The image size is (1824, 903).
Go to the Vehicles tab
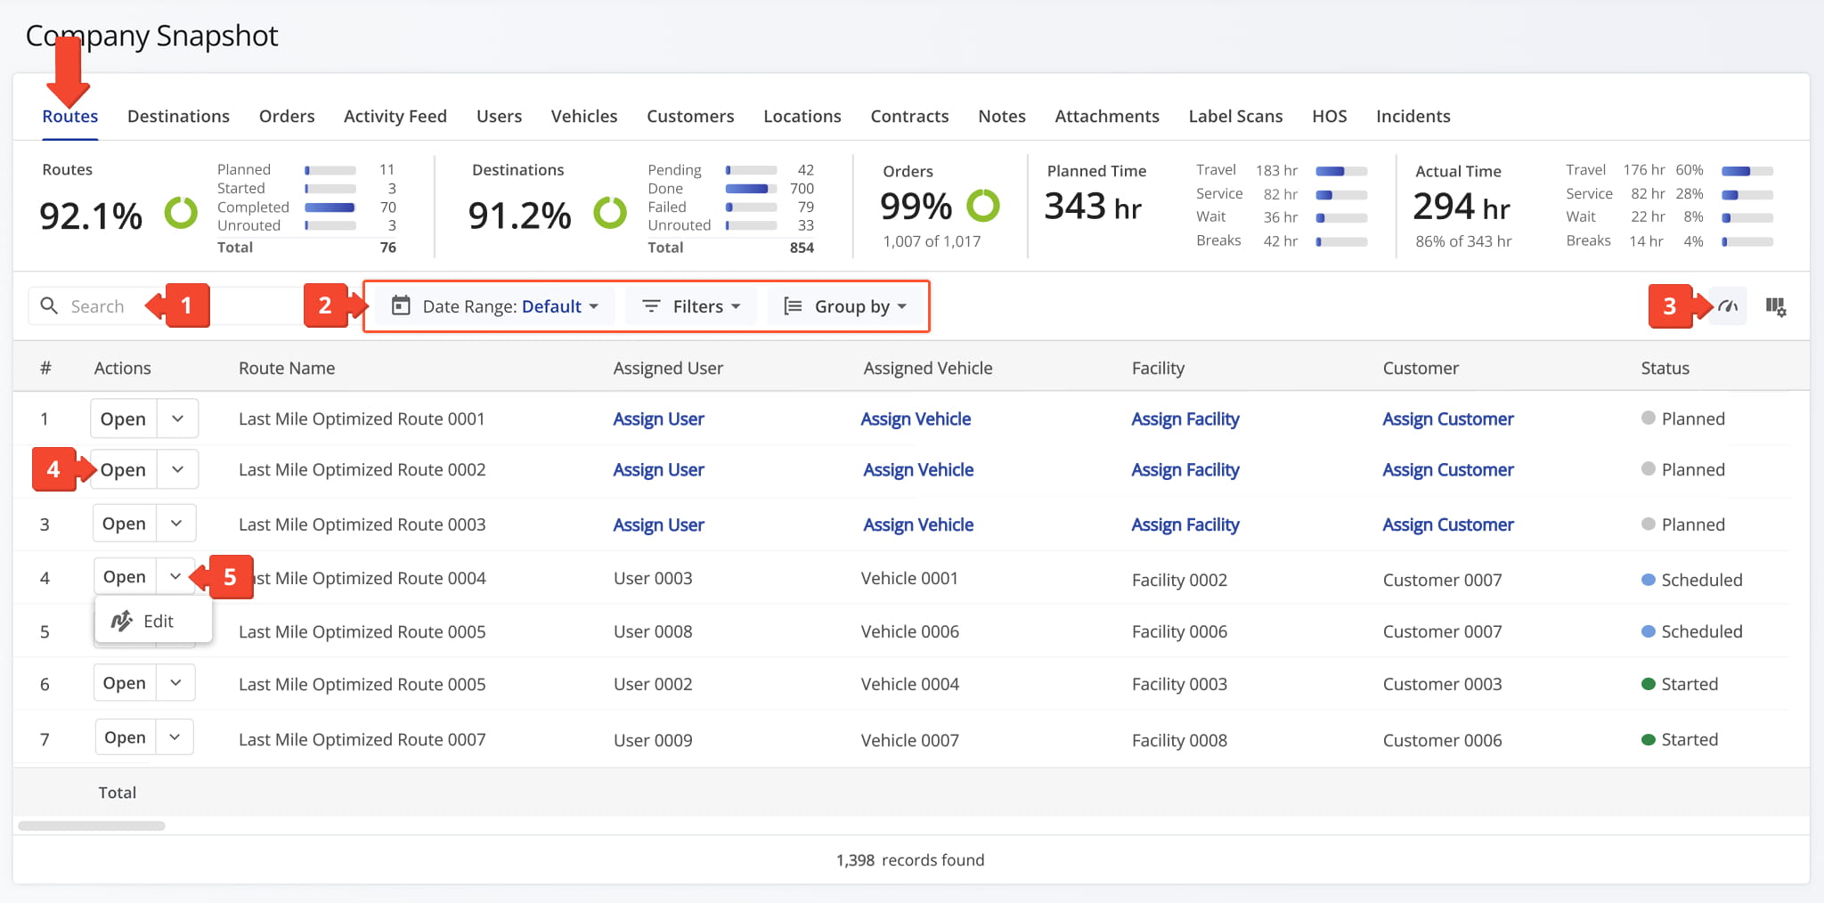point(584,116)
